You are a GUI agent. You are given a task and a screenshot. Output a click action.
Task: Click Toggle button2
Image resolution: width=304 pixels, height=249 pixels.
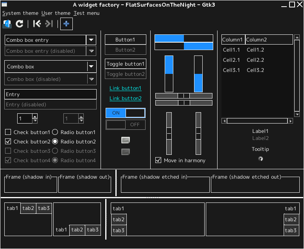126,74
